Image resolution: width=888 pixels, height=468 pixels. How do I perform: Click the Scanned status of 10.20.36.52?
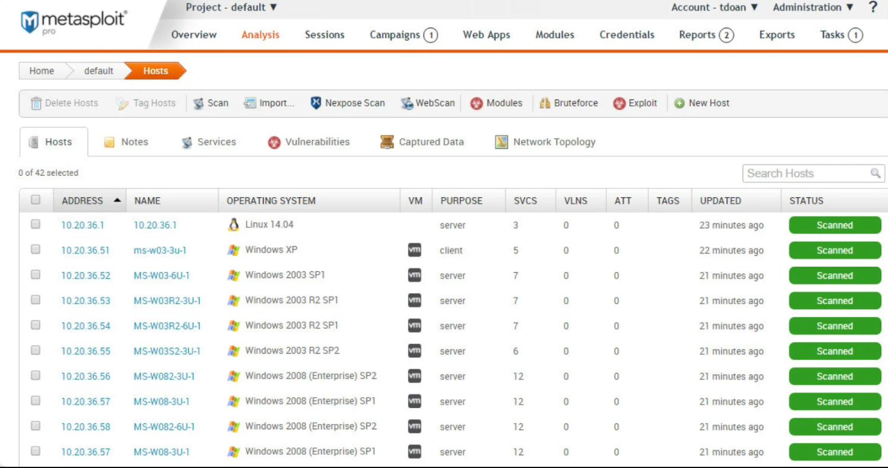835,276
